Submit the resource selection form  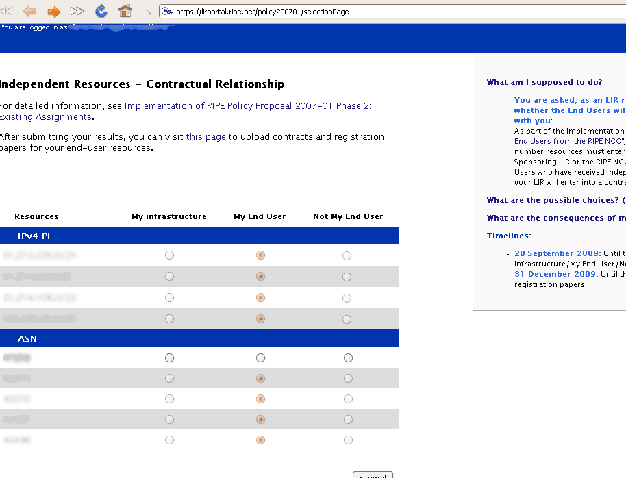point(373,475)
